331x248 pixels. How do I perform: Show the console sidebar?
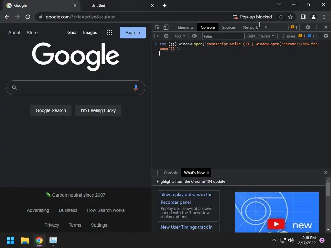tap(157, 36)
